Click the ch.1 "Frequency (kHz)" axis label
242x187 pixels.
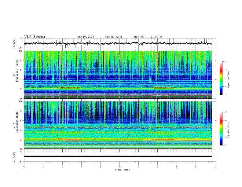point(17,71)
